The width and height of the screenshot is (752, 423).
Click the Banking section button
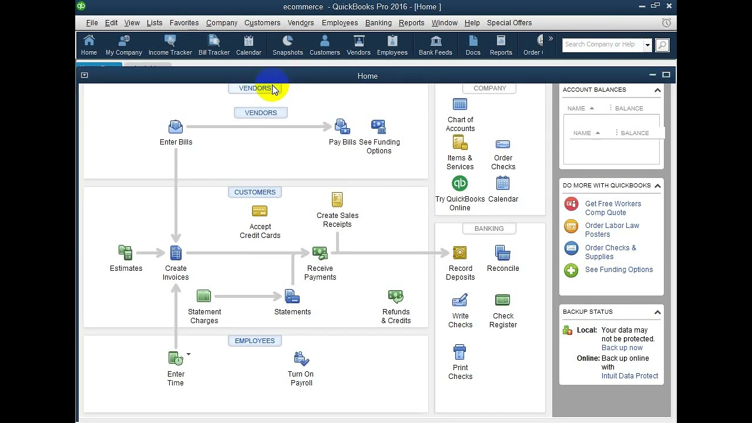[x=489, y=229]
